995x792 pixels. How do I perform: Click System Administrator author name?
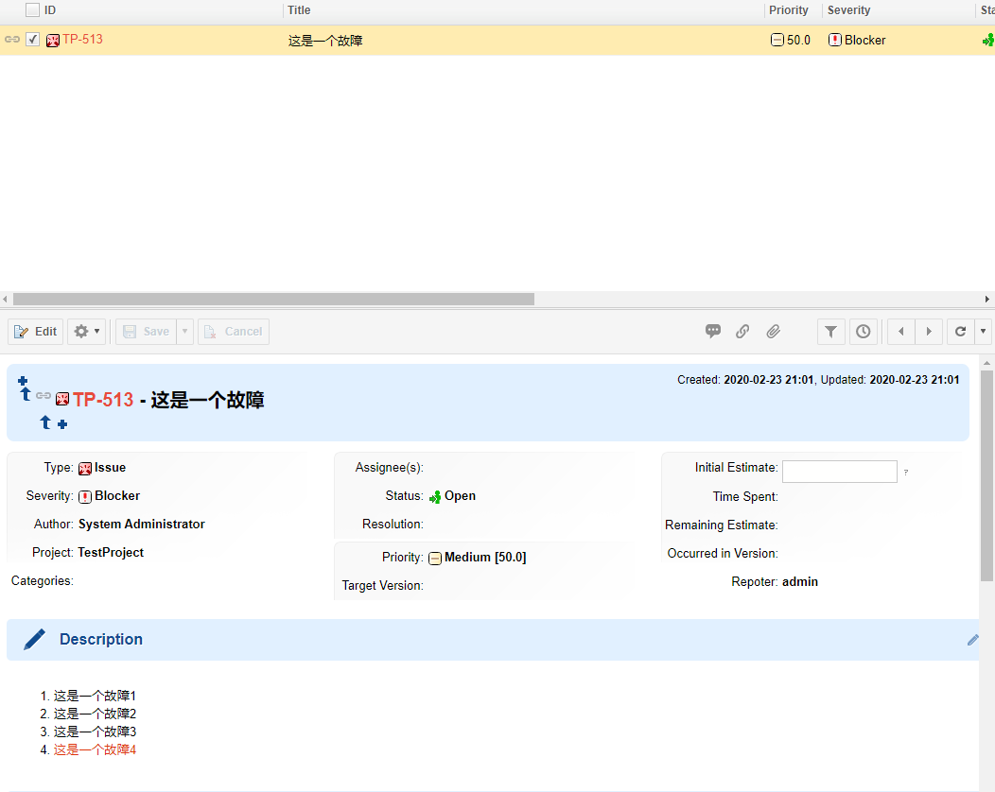point(142,524)
